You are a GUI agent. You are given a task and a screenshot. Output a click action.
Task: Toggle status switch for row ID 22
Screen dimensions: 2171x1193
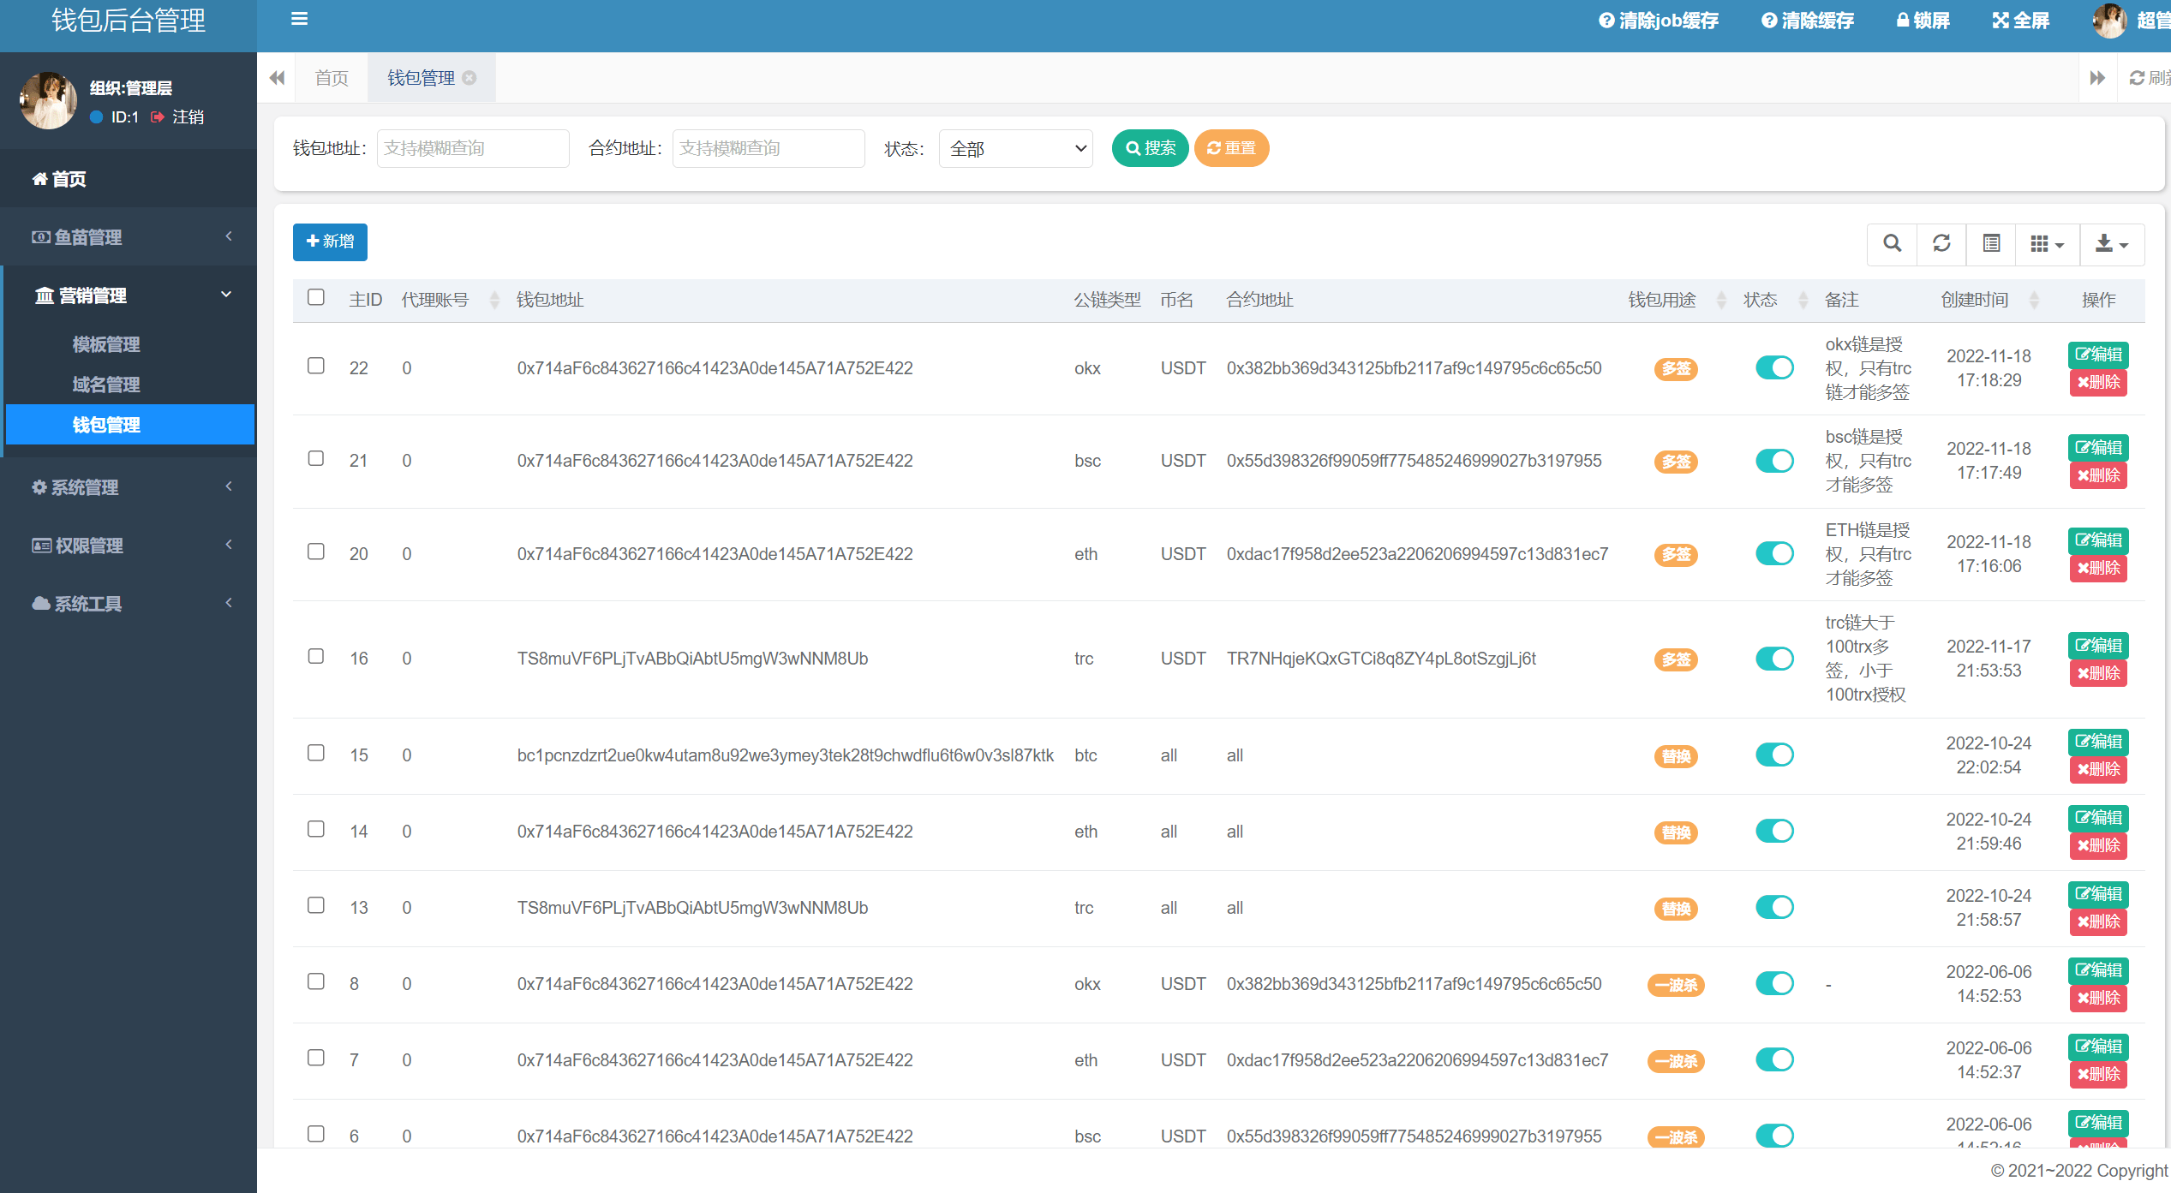(x=1774, y=367)
